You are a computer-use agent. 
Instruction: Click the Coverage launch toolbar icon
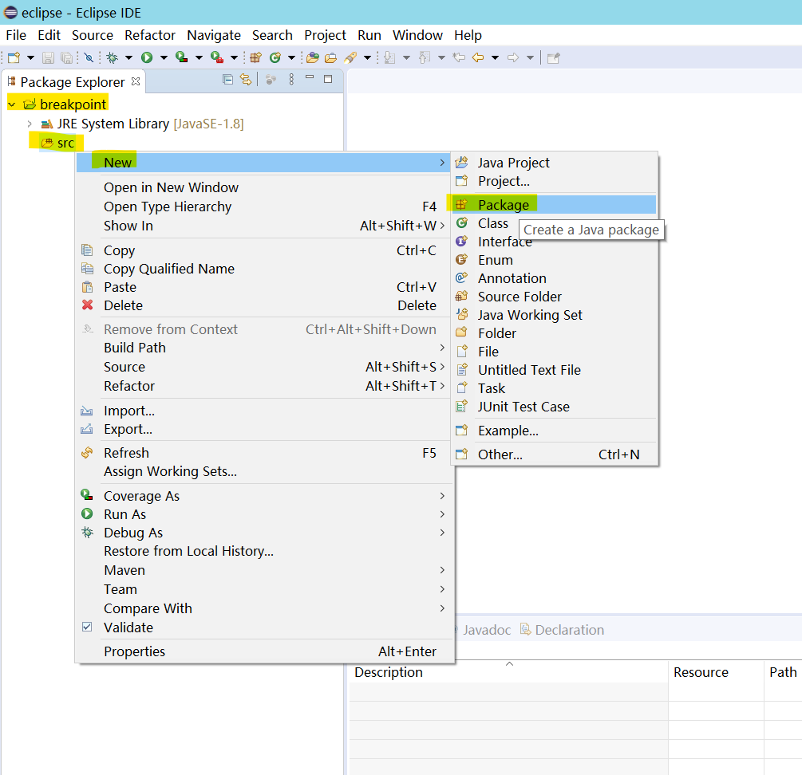click(182, 57)
